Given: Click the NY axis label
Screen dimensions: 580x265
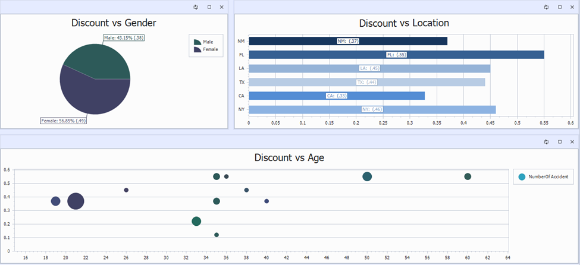Looking at the screenshot, I should [x=242, y=109].
